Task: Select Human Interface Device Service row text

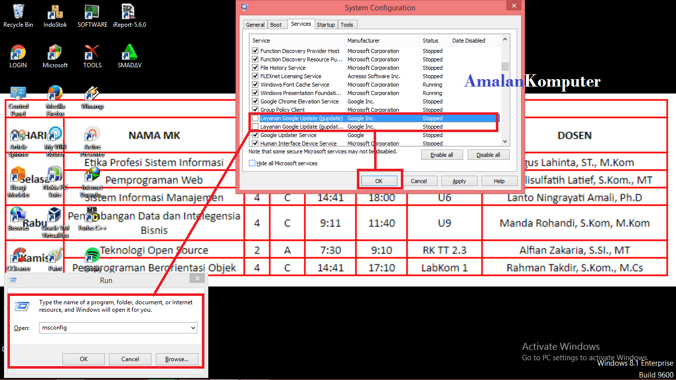Action: click(298, 143)
